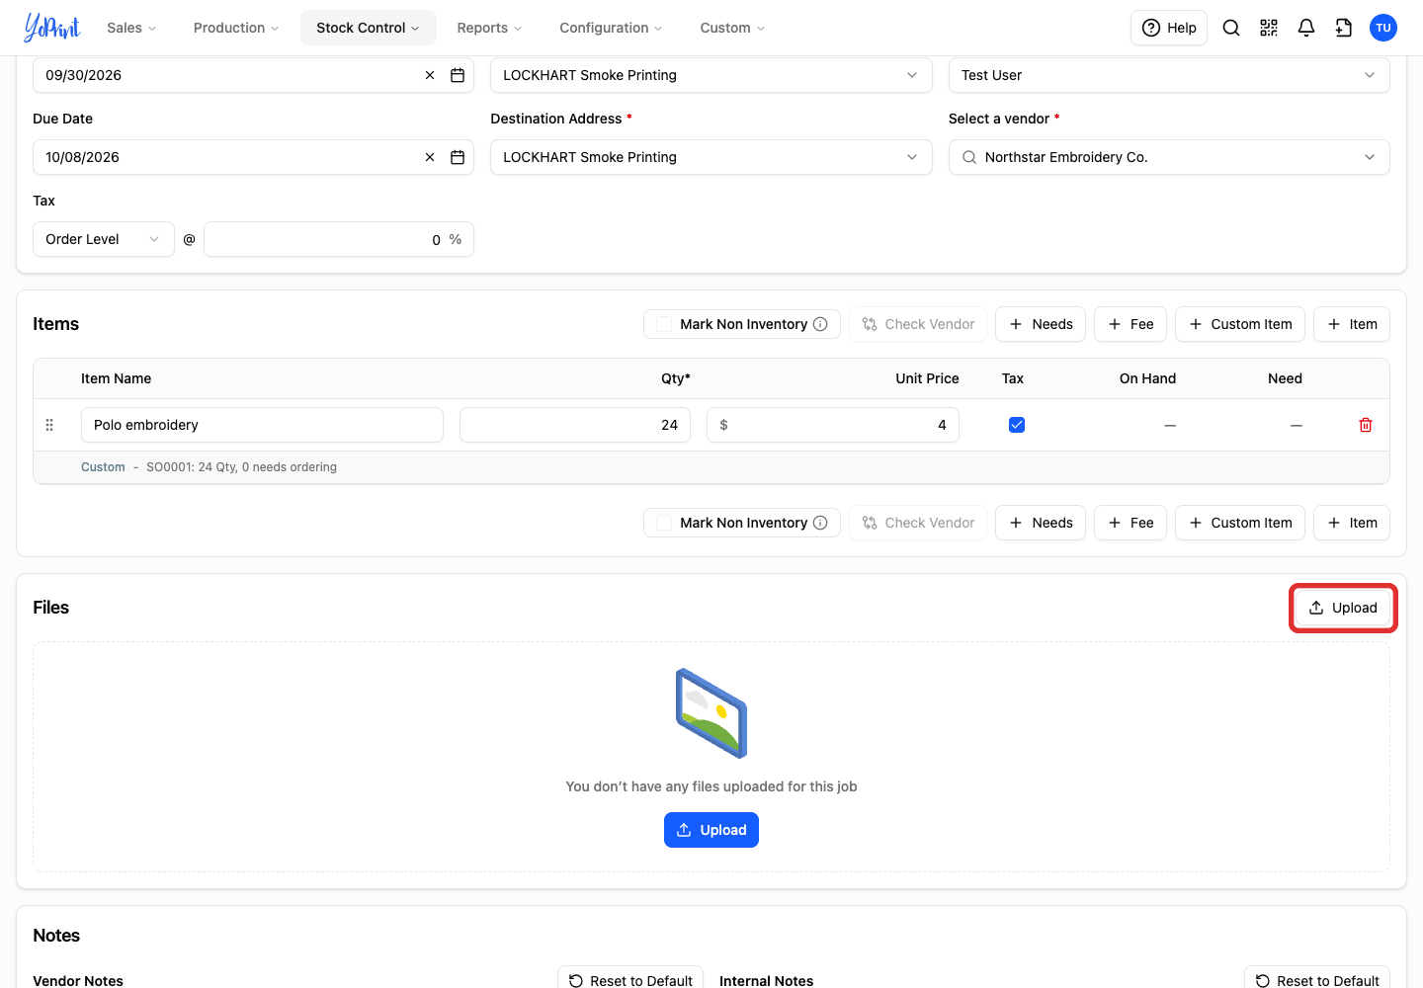Viewport: 1423px width, 988px height.
Task: Open the QR code scanner icon
Action: coord(1269,28)
